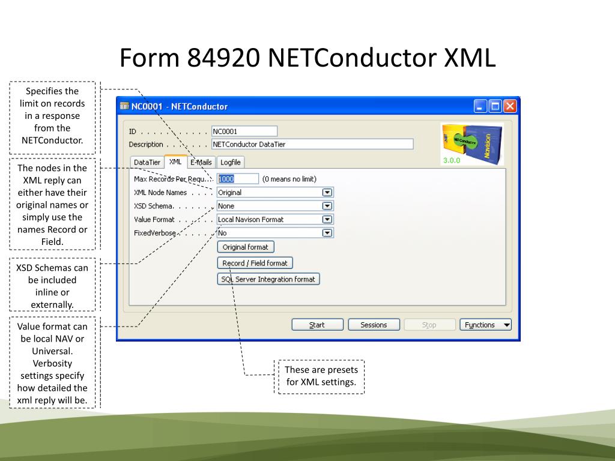Close the NC0001 NETConductor window

[x=510, y=106]
